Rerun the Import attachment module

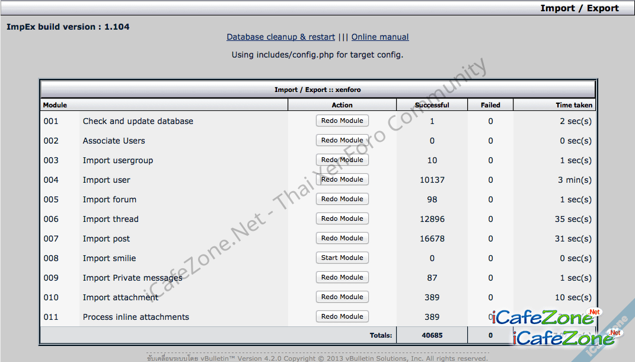click(342, 297)
